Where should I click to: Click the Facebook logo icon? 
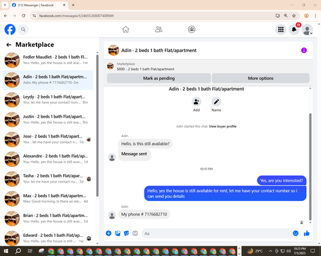(10, 29)
